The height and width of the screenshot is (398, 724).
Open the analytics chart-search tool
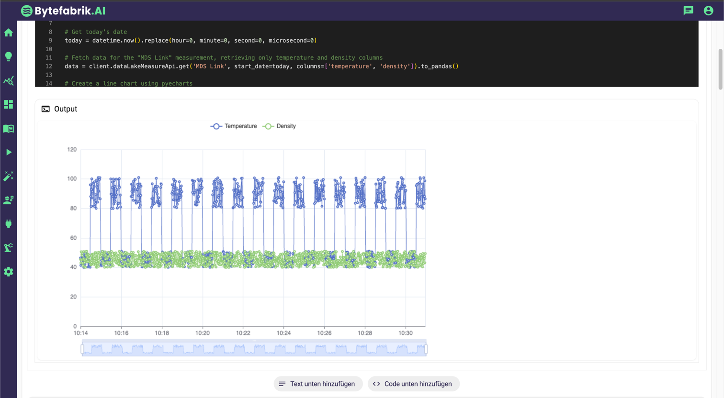[8, 80]
